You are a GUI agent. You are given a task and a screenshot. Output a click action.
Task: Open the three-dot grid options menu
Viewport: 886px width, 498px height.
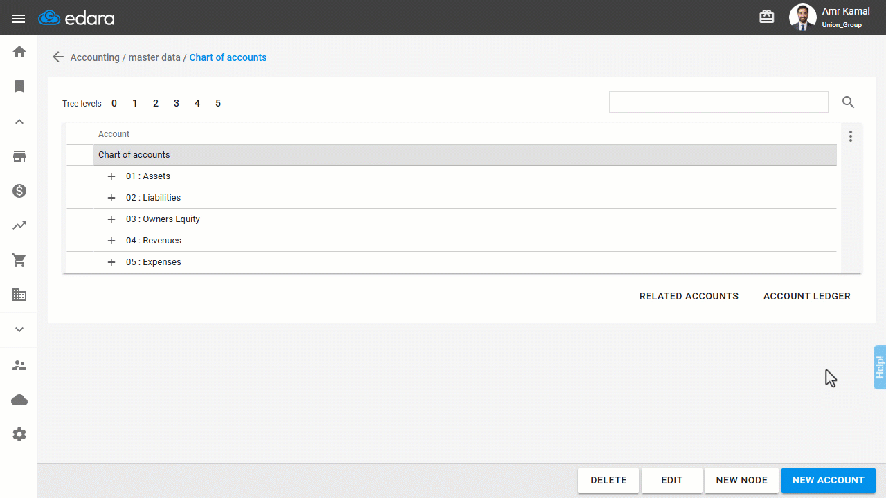(x=851, y=136)
